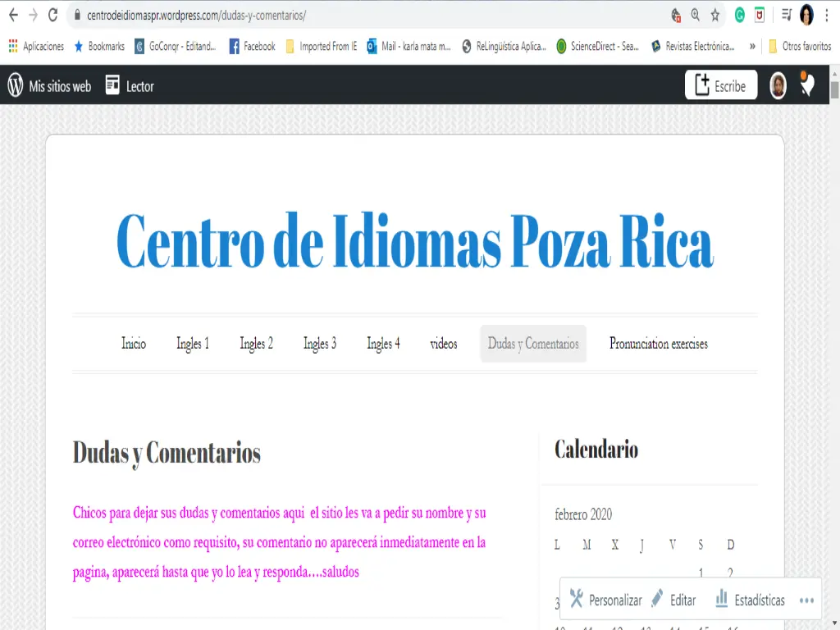Open the translate page icon in address bar

click(x=676, y=16)
